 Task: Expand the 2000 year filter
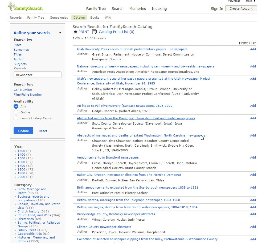[x=15, y=177]
